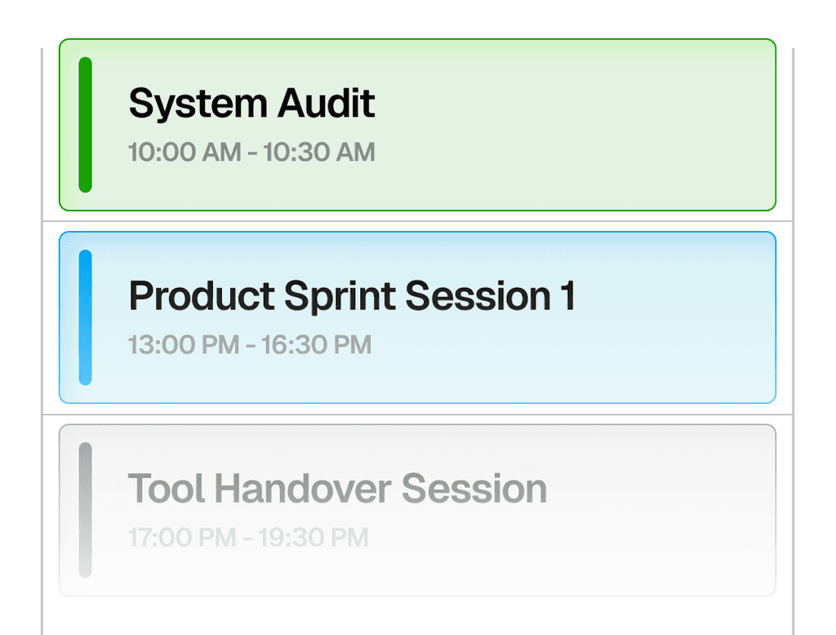Screen dimensions: 836x635
Task: Open the Tool Handover Session card
Action: (417, 510)
